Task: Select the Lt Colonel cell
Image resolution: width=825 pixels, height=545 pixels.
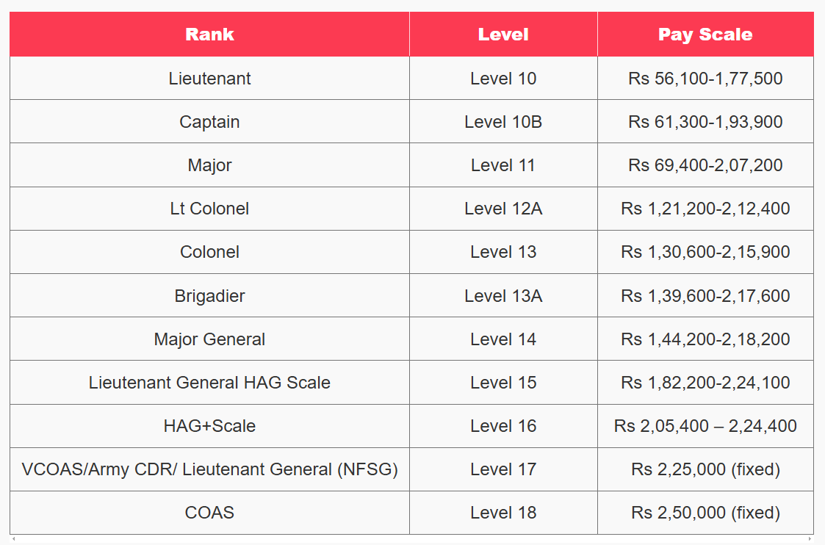Action: [209, 209]
